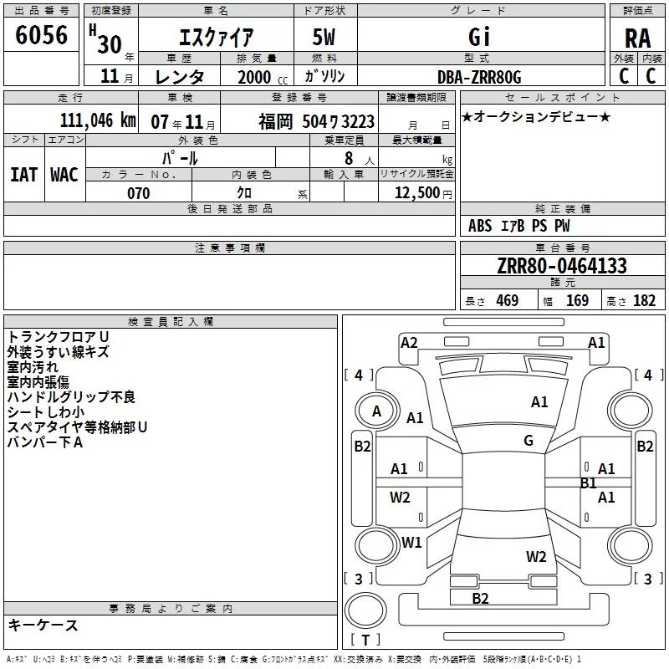669x669 pixels.
Task: Select the note トランクフロアU
Action: [x=58, y=337]
